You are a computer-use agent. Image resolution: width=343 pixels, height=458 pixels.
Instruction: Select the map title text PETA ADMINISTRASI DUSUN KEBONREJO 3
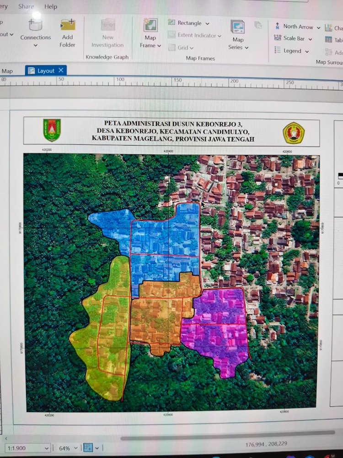(x=173, y=123)
